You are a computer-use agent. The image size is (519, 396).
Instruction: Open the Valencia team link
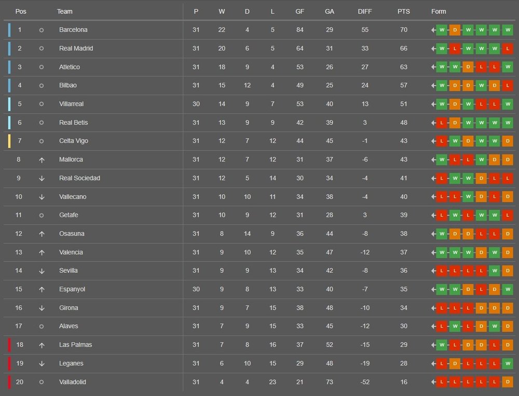pos(71,252)
